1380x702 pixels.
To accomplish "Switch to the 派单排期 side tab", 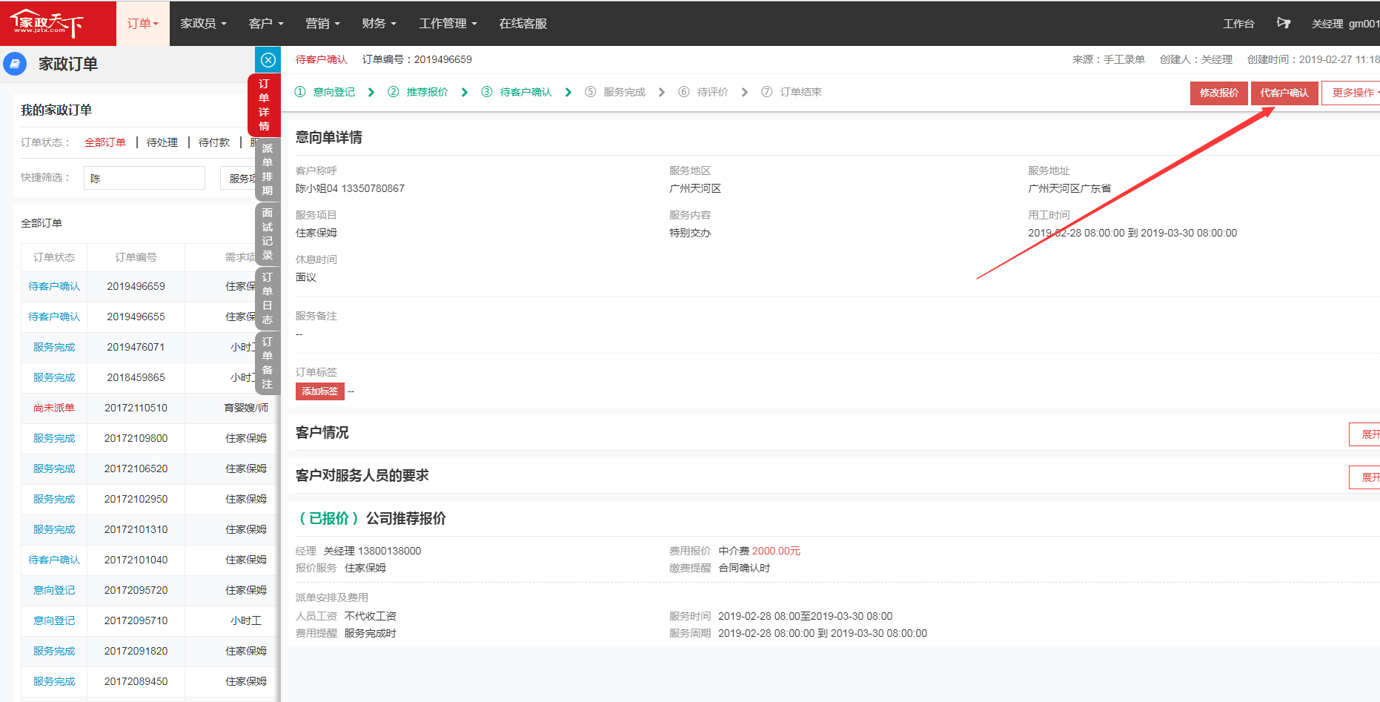I will coord(268,169).
